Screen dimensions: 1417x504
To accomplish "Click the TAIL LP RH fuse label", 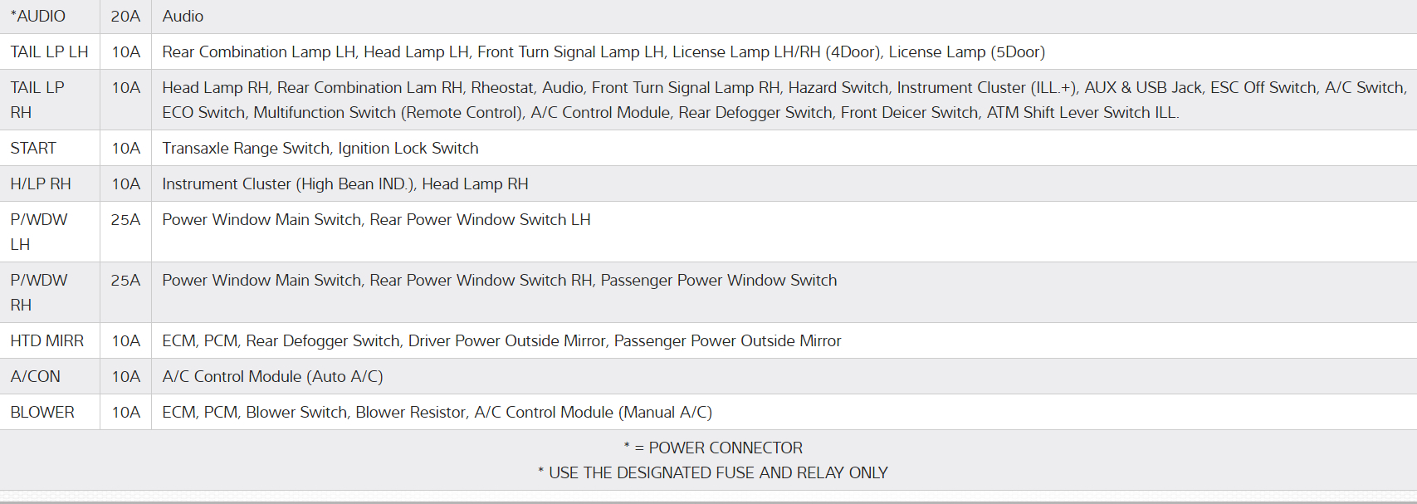I will tap(37, 100).
